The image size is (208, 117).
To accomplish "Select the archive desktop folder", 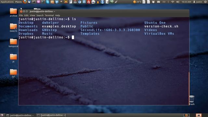I will (13, 12).
